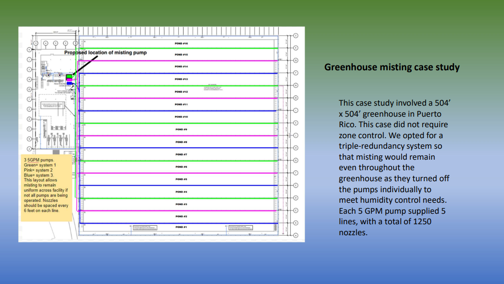Select the POND #5 label
The width and height of the screenshot is (504, 284).
[x=181, y=179]
